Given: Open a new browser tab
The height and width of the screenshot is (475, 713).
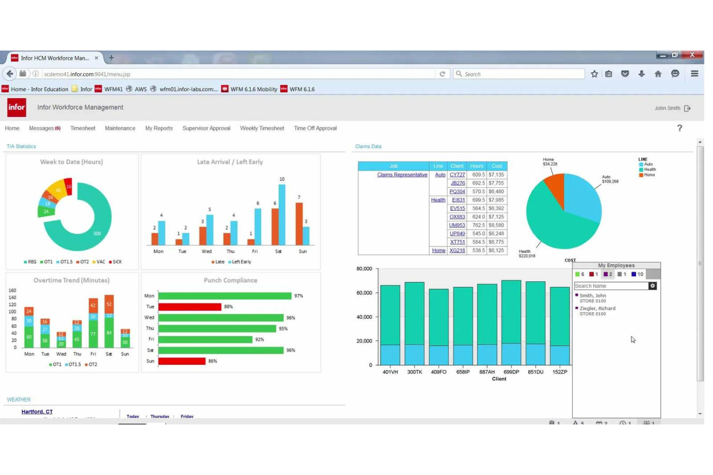Looking at the screenshot, I should coord(112,58).
